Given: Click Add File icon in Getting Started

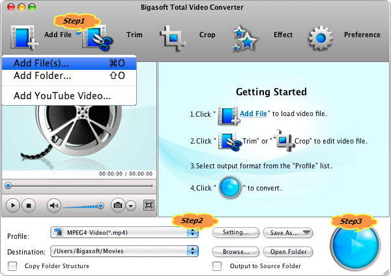Looking at the screenshot, I should point(229,115).
